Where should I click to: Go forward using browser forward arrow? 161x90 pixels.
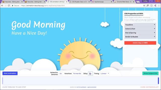click(6, 5)
